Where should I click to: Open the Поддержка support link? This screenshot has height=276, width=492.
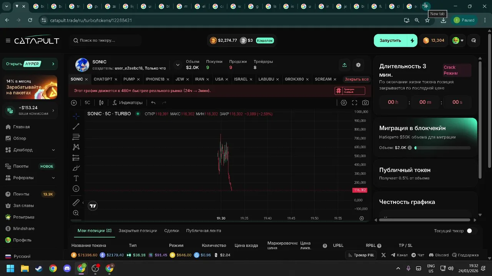pos(465,255)
